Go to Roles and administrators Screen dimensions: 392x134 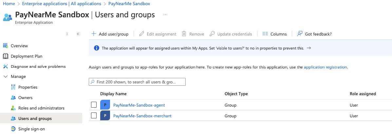(x=41, y=108)
